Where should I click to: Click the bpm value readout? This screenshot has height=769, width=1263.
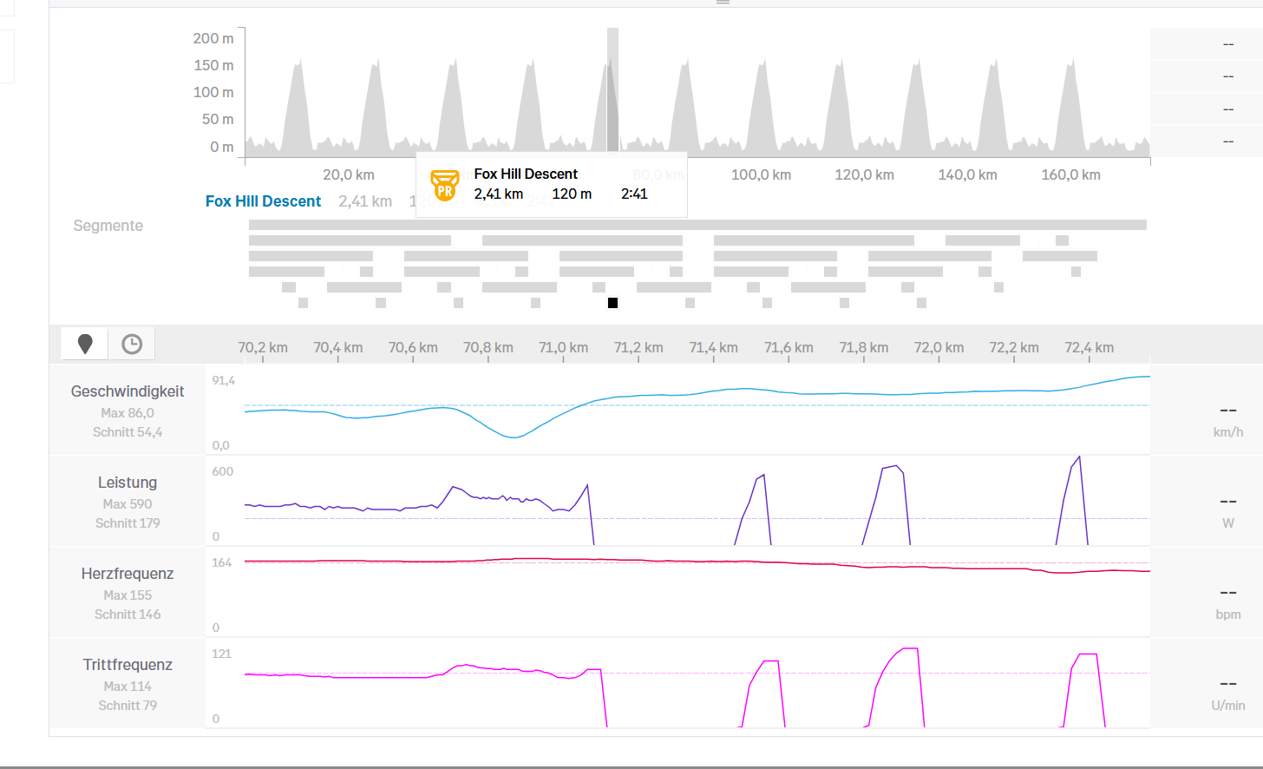1227,601
